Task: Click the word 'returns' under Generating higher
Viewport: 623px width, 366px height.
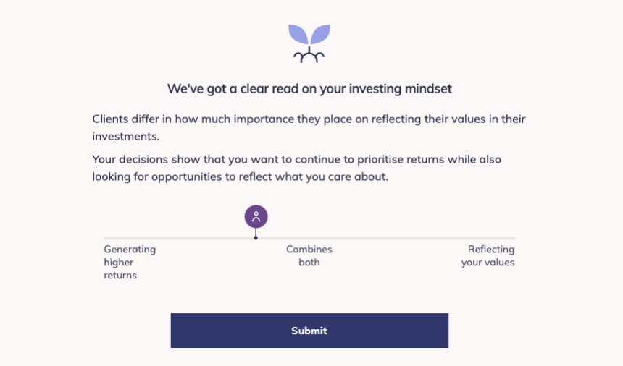Action: [120, 275]
